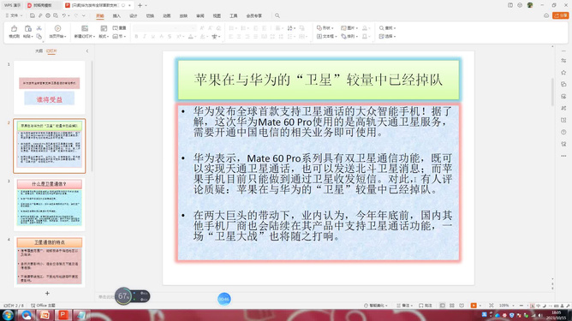Click the slide Layout icon
The width and height of the screenshot is (572, 321).
coord(104,28)
